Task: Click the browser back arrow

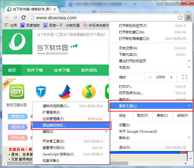Action: pos(7,18)
